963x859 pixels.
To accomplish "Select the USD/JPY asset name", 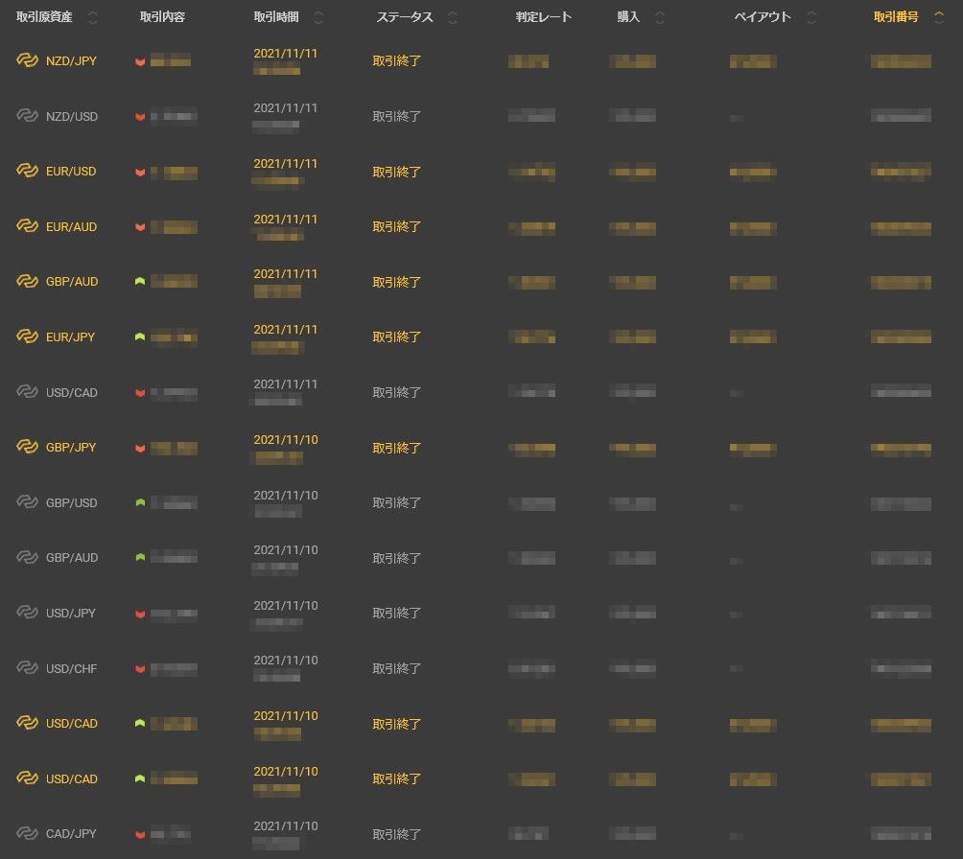I will pos(71,614).
